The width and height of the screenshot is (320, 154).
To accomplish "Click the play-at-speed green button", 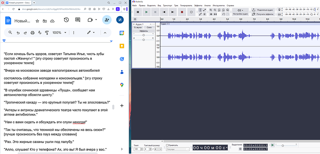I will click(x=273, y=145).
